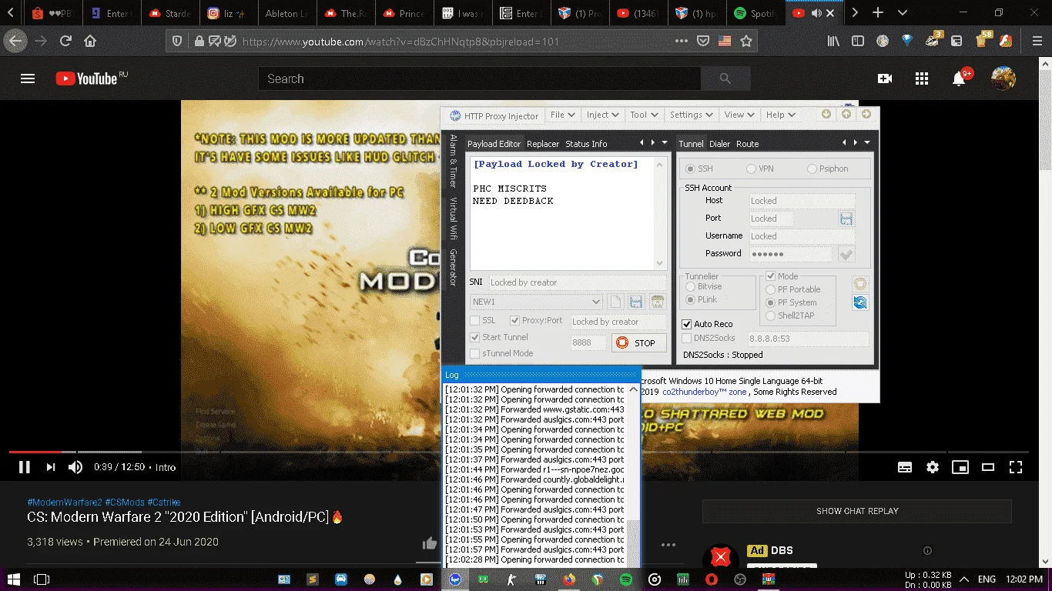The width and height of the screenshot is (1052, 591).
Task: Open the YouTube account avatar menu
Action: (x=1003, y=78)
